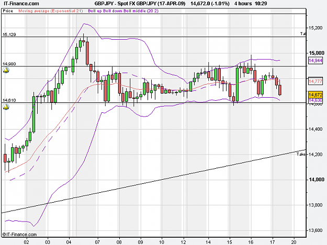
Task: Click the 'Price' panel label
Action: coord(8,11)
